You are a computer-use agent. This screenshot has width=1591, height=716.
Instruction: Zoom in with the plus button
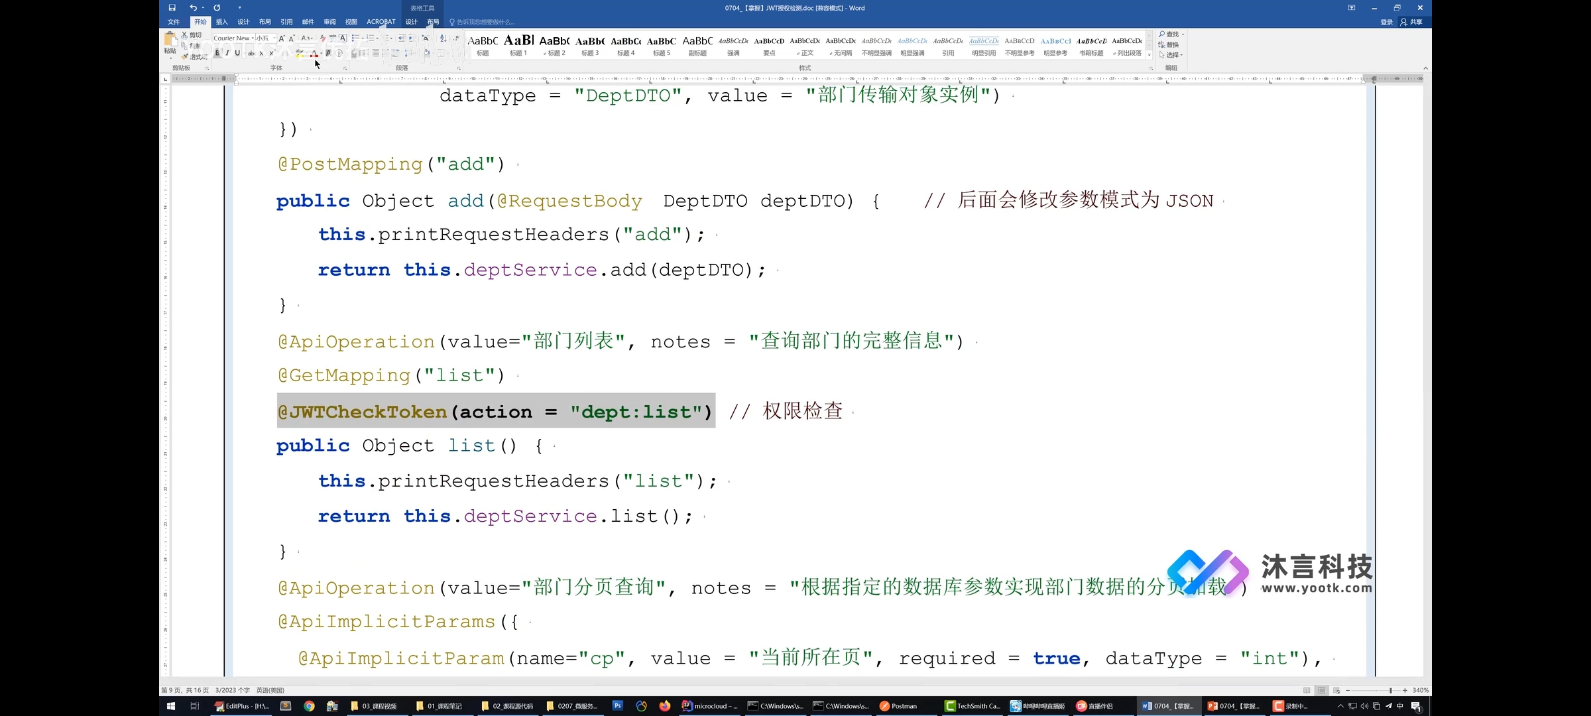pyautogui.click(x=1405, y=690)
